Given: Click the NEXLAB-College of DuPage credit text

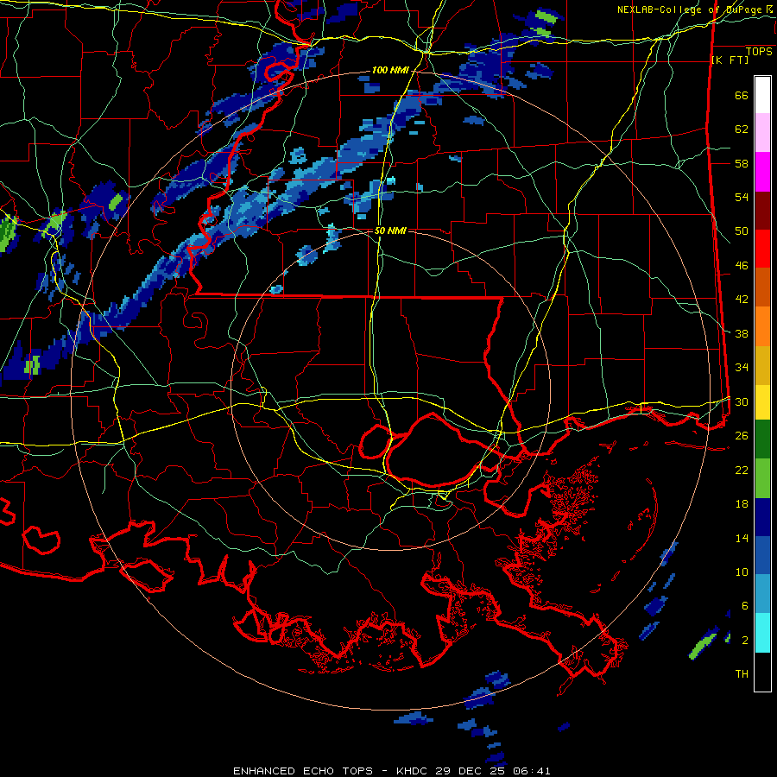Looking at the screenshot, I should [694, 9].
